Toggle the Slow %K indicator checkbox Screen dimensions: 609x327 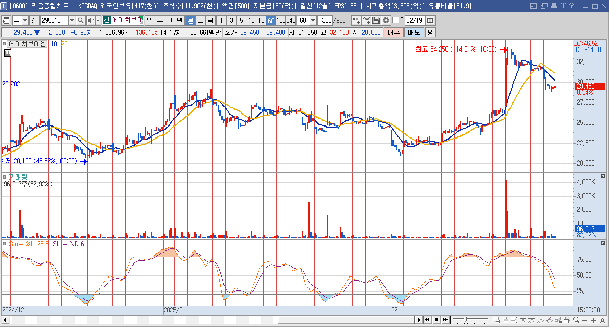point(4,244)
